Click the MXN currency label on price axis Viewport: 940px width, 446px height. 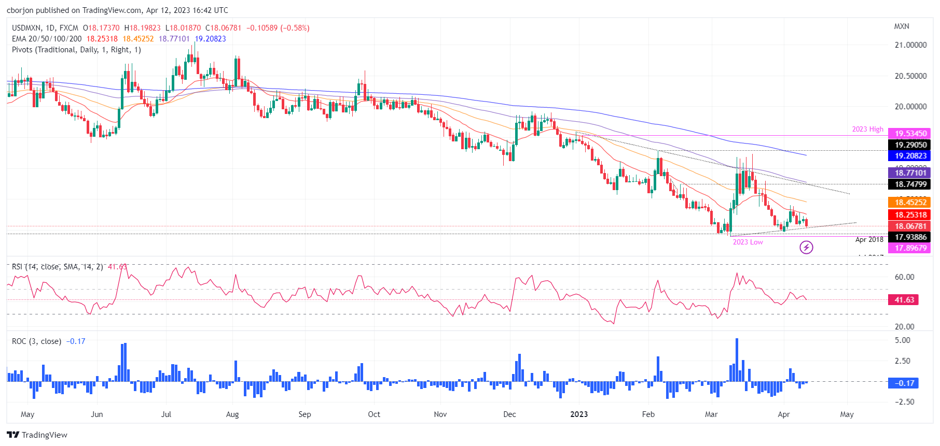click(x=902, y=26)
